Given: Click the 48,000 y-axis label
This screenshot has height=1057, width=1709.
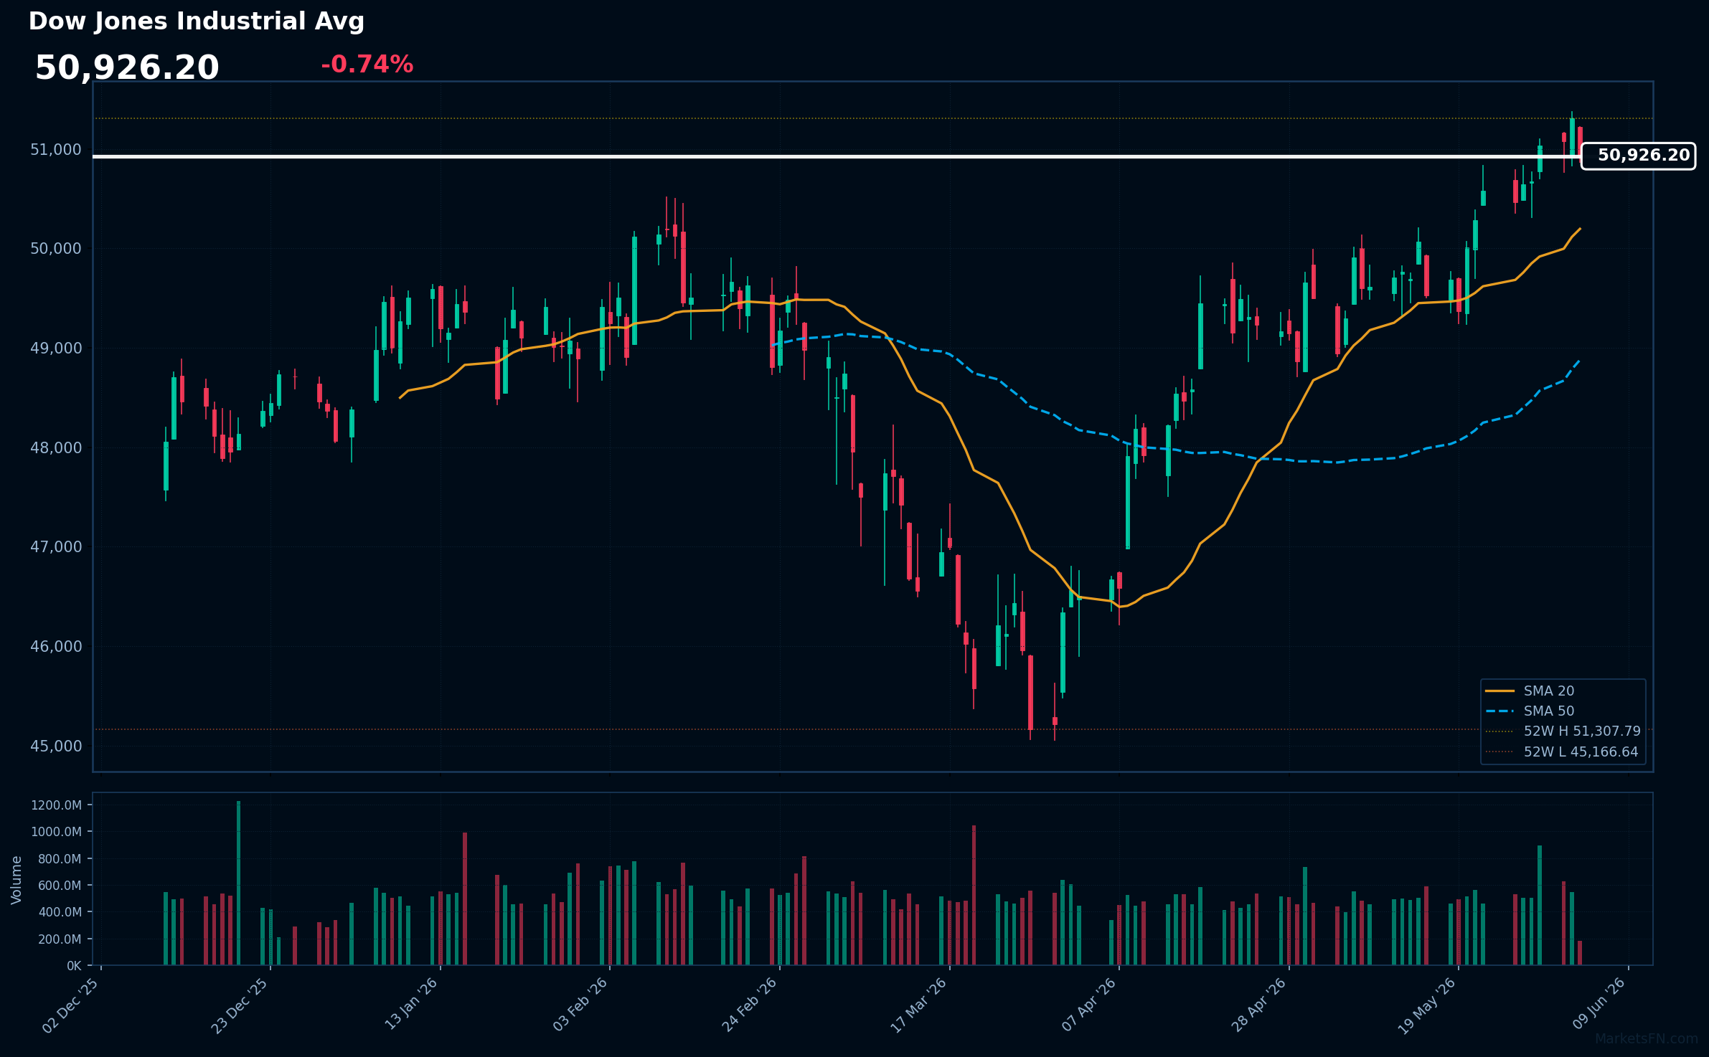Looking at the screenshot, I should coord(56,448).
